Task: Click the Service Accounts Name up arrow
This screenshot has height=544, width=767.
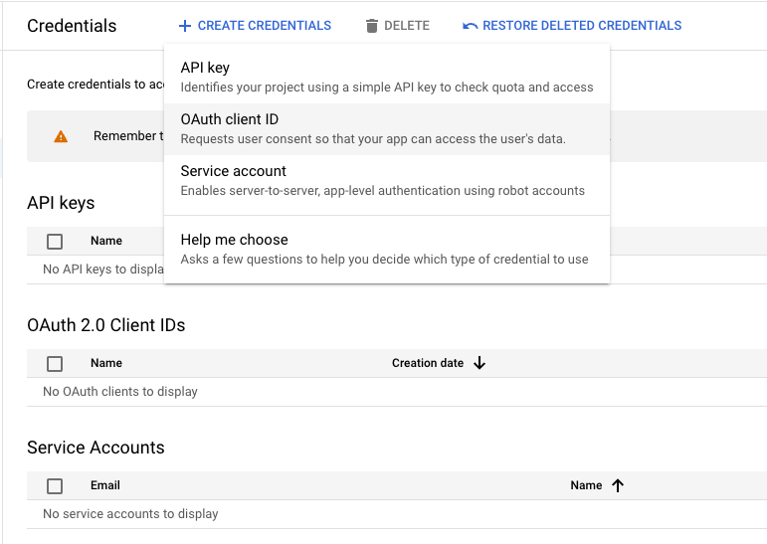Action: click(x=618, y=485)
